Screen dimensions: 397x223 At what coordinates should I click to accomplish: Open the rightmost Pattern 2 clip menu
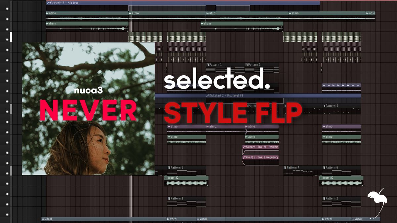324,199
